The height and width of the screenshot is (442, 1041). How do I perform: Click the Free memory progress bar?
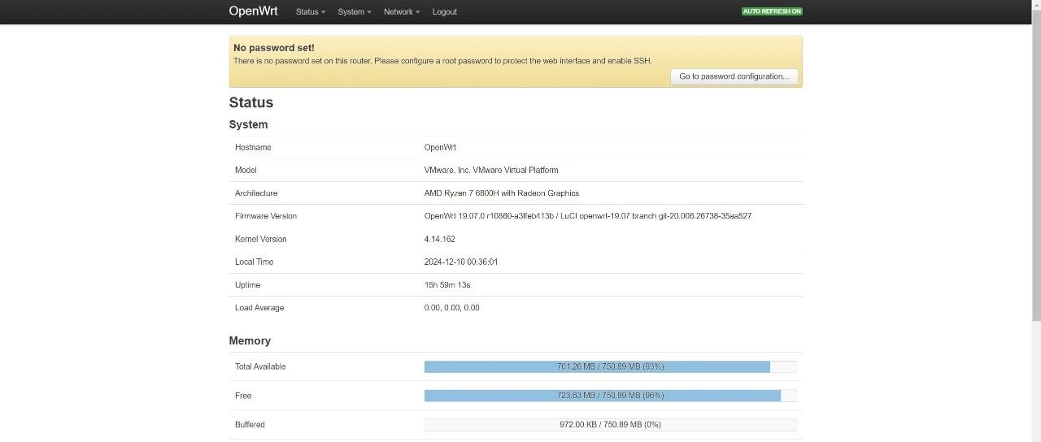[x=610, y=396]
